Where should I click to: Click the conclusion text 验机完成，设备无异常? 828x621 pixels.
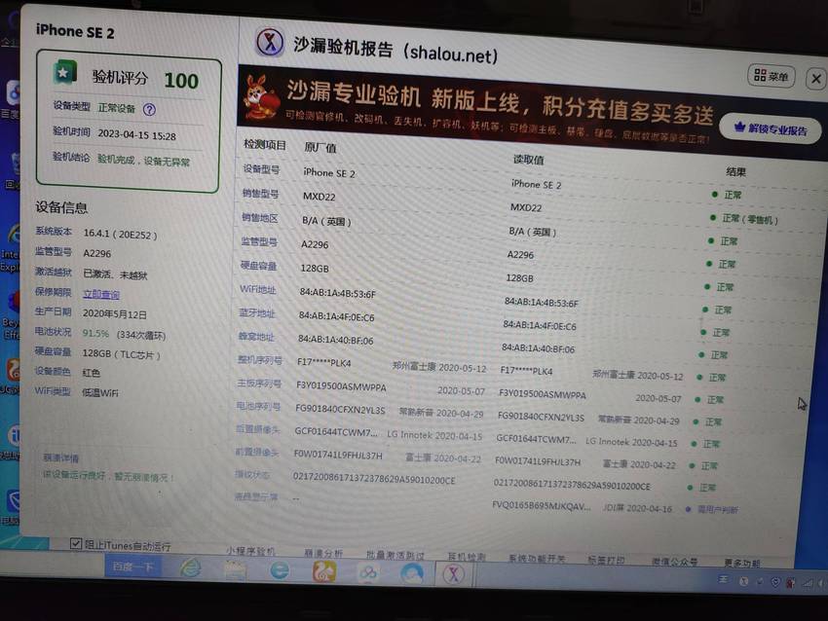coord(143,161)
